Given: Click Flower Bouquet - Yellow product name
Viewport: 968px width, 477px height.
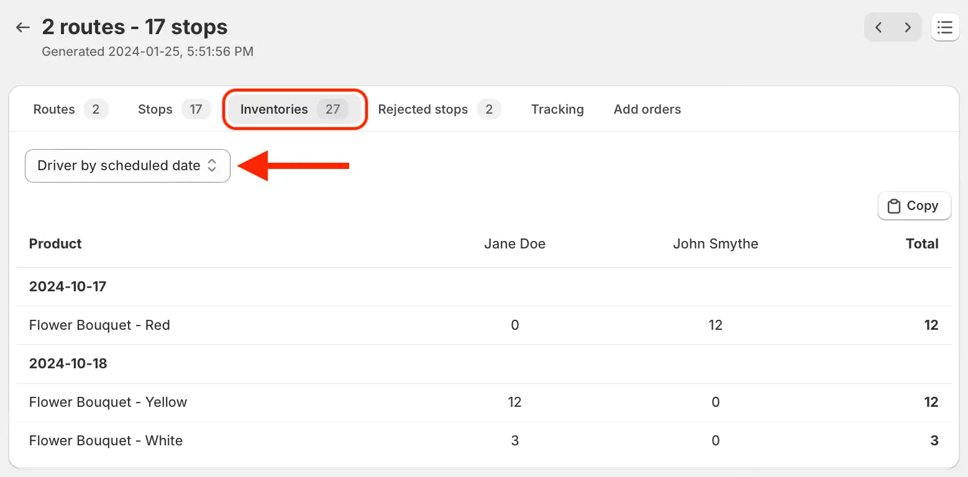Looking at the screenshot, I should (x=108, y=402).
